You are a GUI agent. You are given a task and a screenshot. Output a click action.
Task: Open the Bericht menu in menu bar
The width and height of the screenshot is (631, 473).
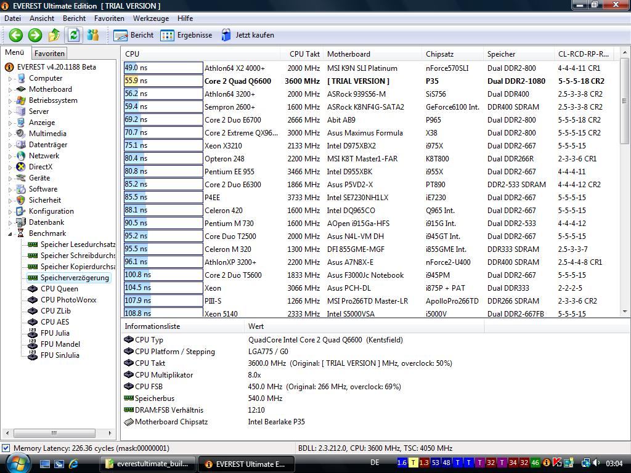pos(74,18)
